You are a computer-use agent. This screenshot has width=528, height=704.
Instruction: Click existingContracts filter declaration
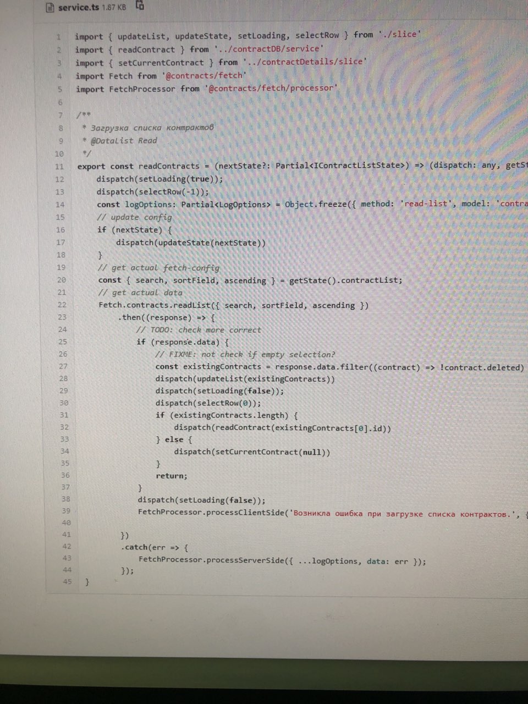pos(339,367)
